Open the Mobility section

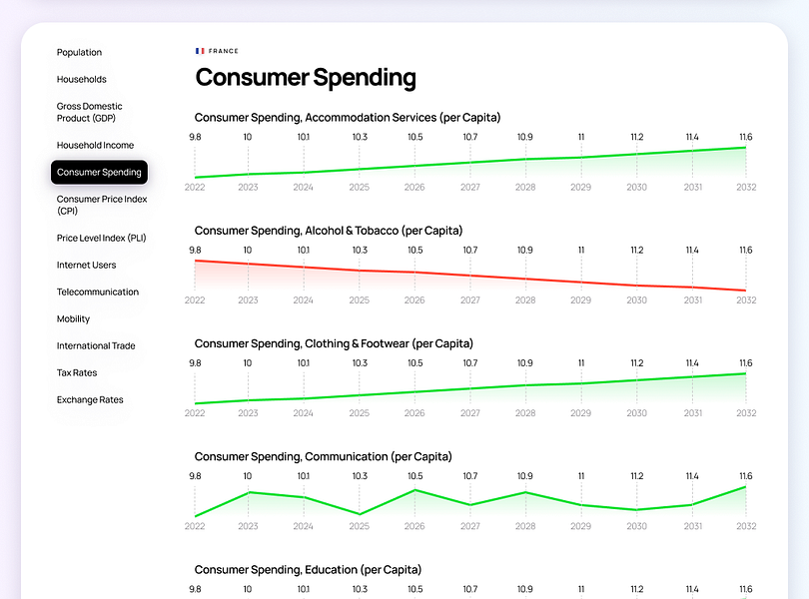(73, 318)
